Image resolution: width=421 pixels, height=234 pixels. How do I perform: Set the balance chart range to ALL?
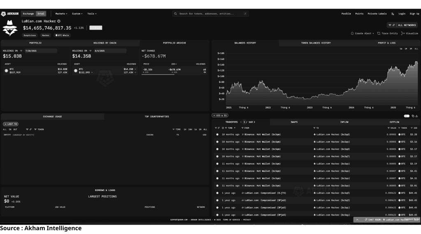pos(416,49)
